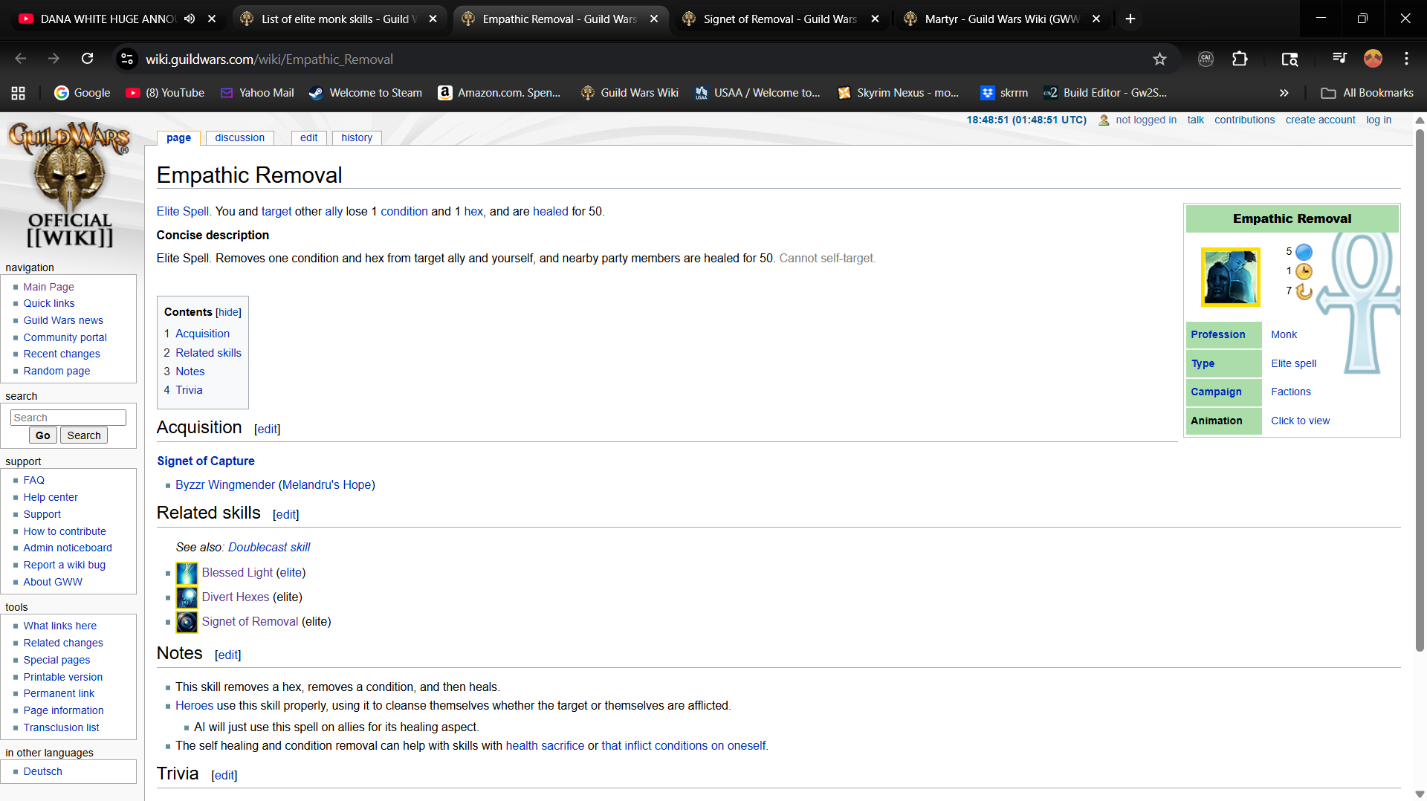
Task: Open the apps grid in bookmarks bar
Action: (19, 93)
